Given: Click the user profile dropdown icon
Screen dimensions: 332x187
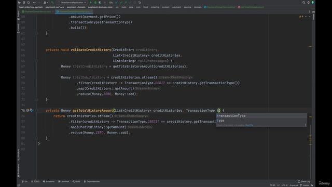Looking at the screenshot, I should coord(45,3).
